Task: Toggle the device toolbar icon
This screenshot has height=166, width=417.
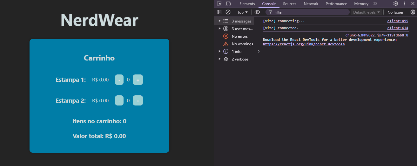Action: [x=228, y=4]
